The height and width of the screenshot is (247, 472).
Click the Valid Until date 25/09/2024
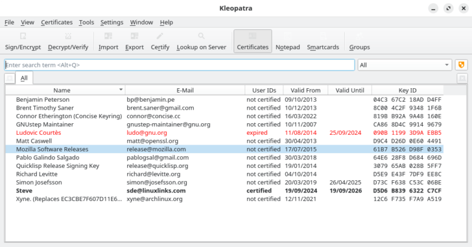(x=345, y=132)
